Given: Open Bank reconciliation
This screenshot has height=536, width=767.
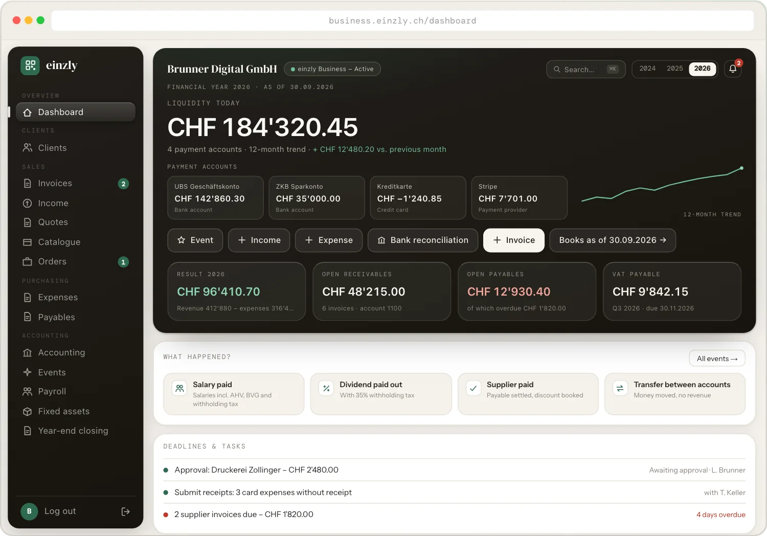Looking at the screenshot, I should click(x=423, y=240).
